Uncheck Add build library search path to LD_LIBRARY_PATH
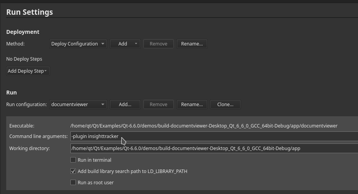This screenshot has width=358, height=194. pos(73,171)
